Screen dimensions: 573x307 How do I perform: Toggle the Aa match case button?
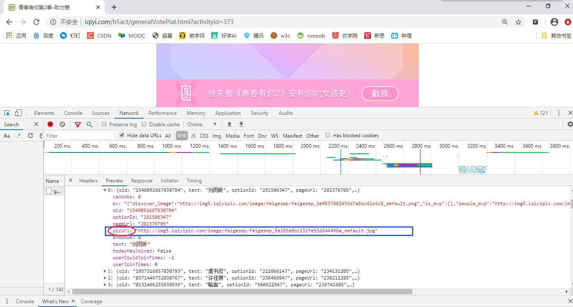pyautogui.click(x=7, y=136)
